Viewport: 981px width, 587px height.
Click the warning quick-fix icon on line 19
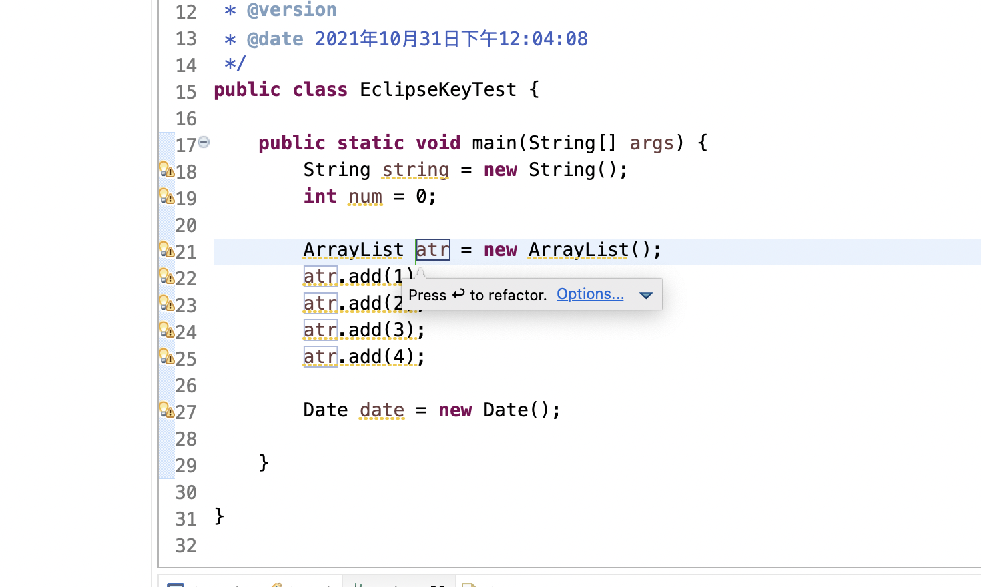coord(166,196)
